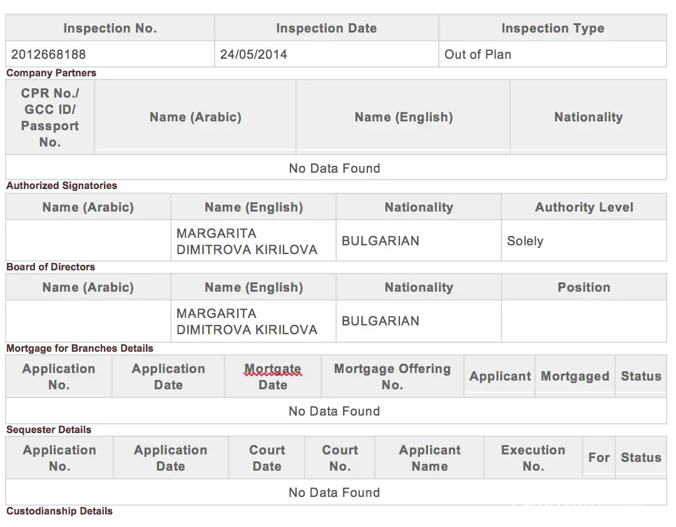Click the misspelled "Mortgate Date" header
This screenshot has width=676, height=527.
point(273,377)
